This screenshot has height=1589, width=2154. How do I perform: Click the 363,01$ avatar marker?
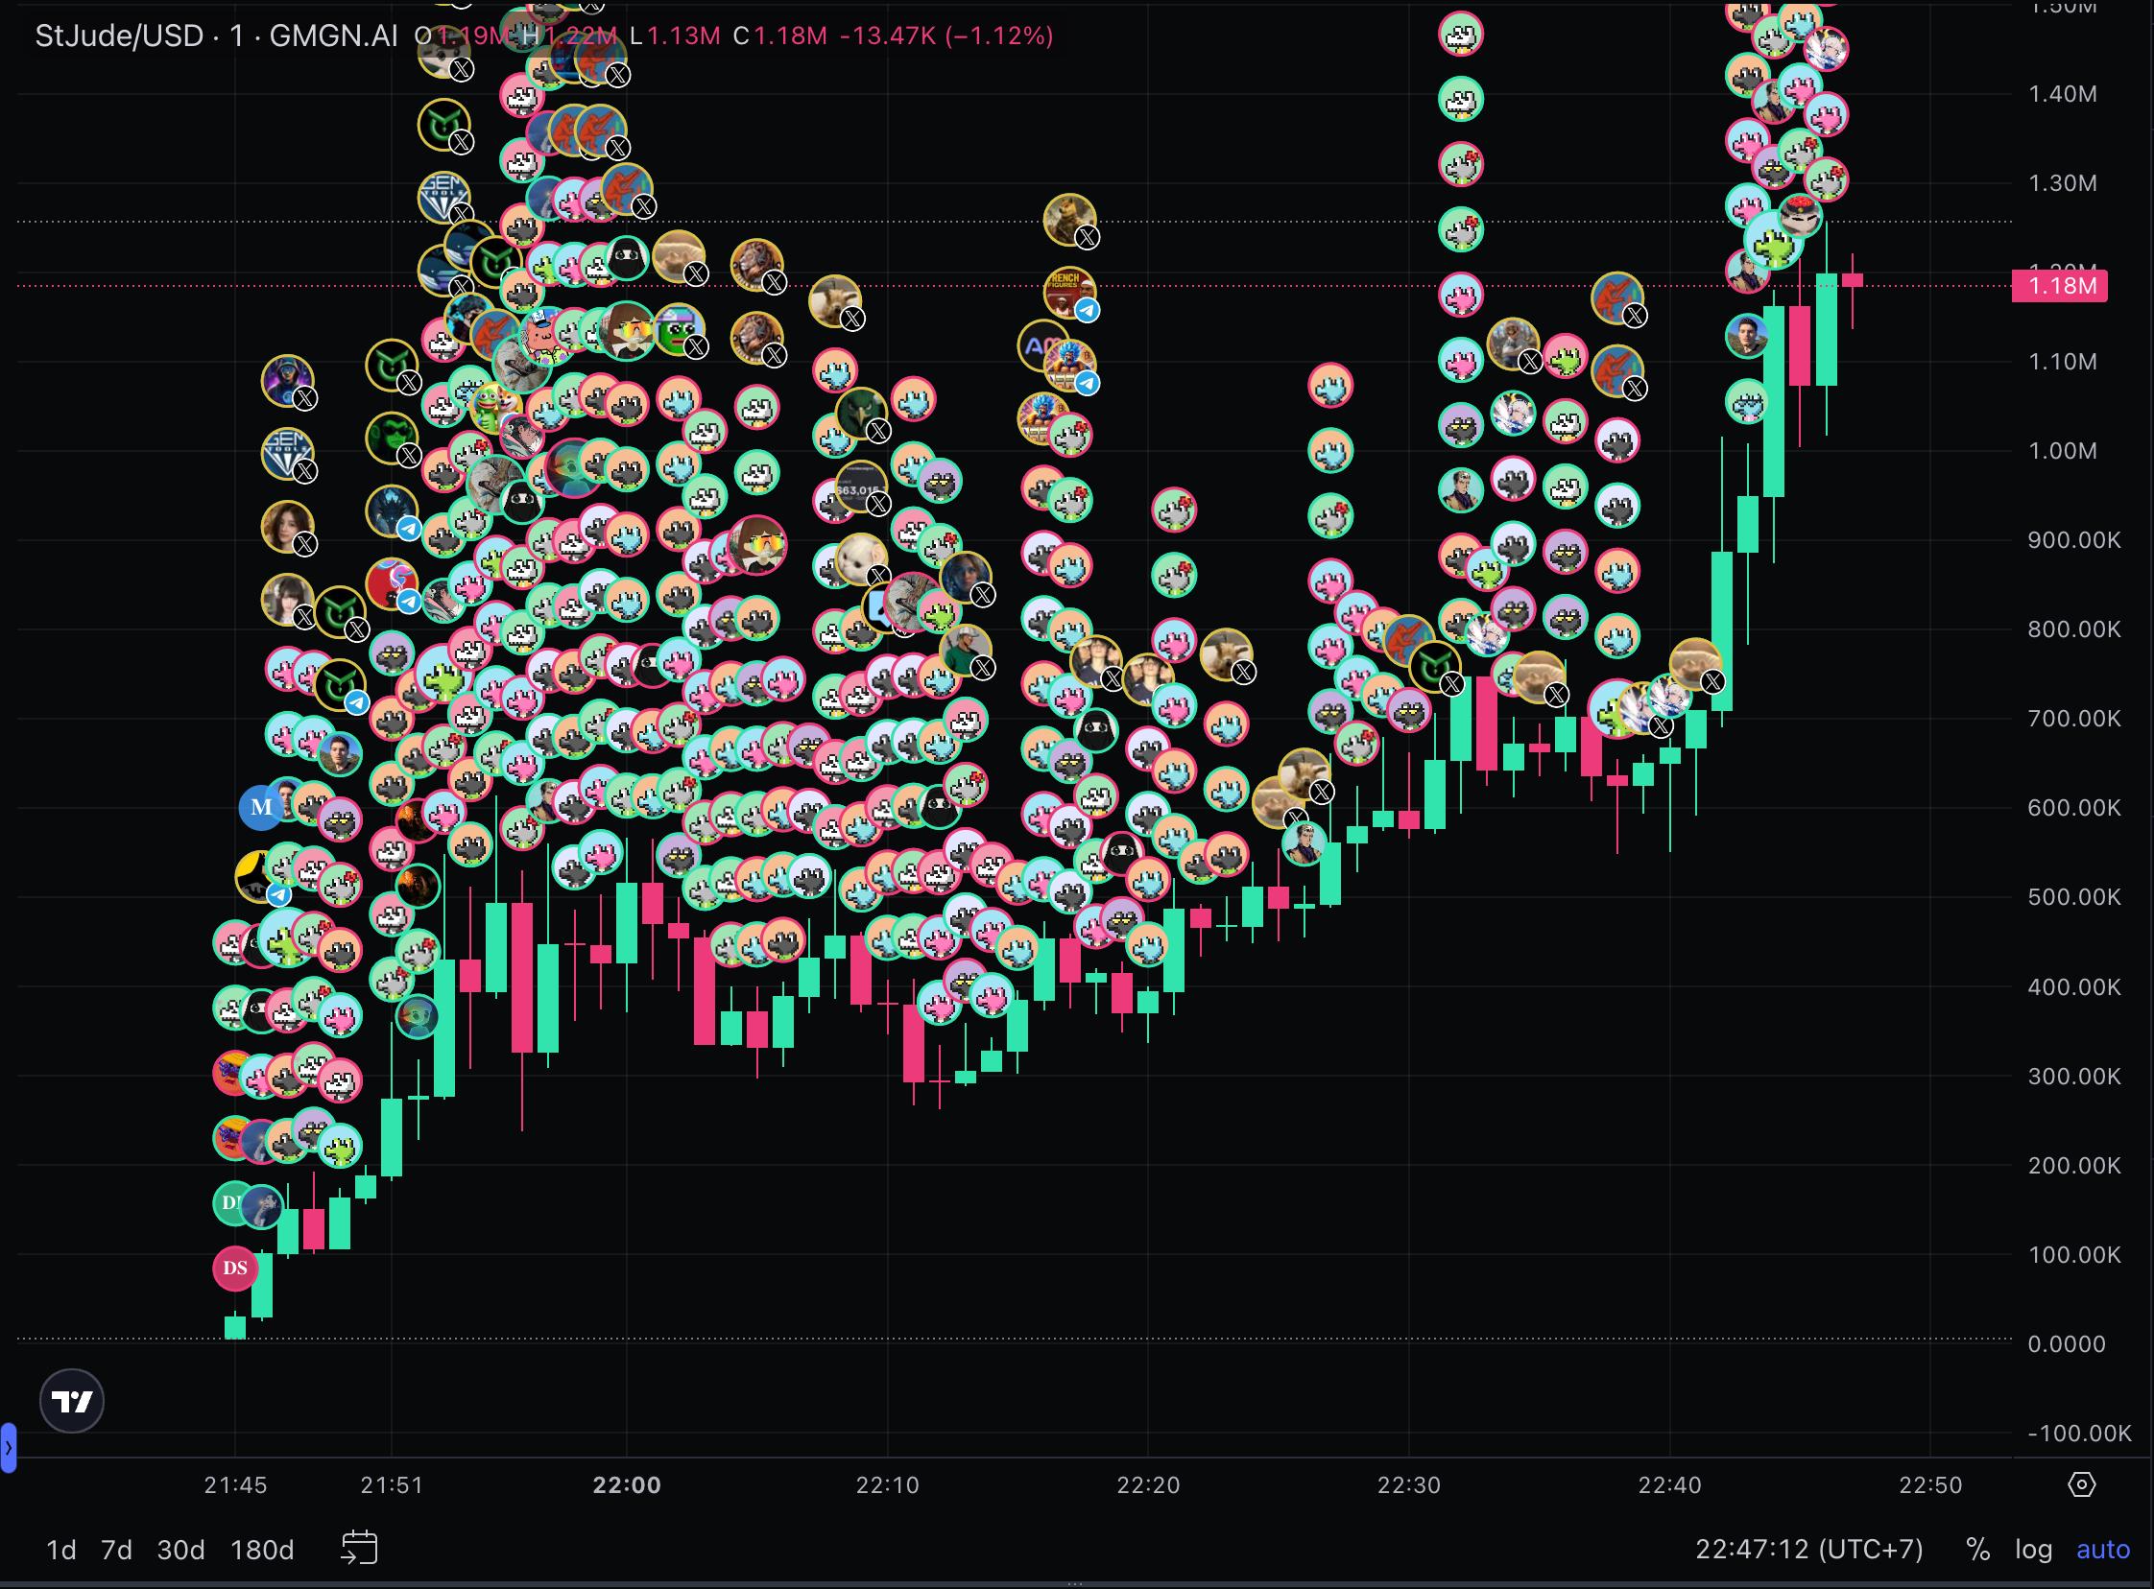point(859,487)
